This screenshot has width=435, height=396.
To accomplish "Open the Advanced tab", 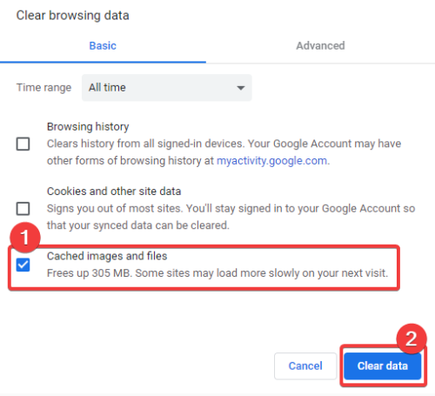I will (320, 46).
